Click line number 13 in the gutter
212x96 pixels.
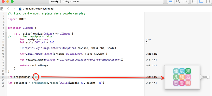3,48
